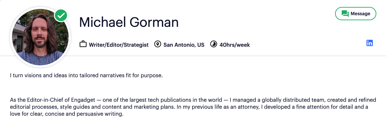Screen dimensions: 386x123
Task: Click the 40hrs/week availability text
Action: (x=234, y=45)
